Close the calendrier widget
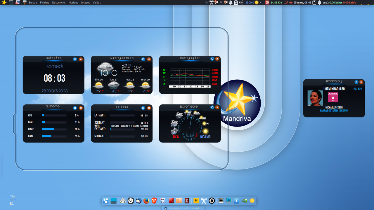Screen dimensions: 374x210 click(81, 59)
